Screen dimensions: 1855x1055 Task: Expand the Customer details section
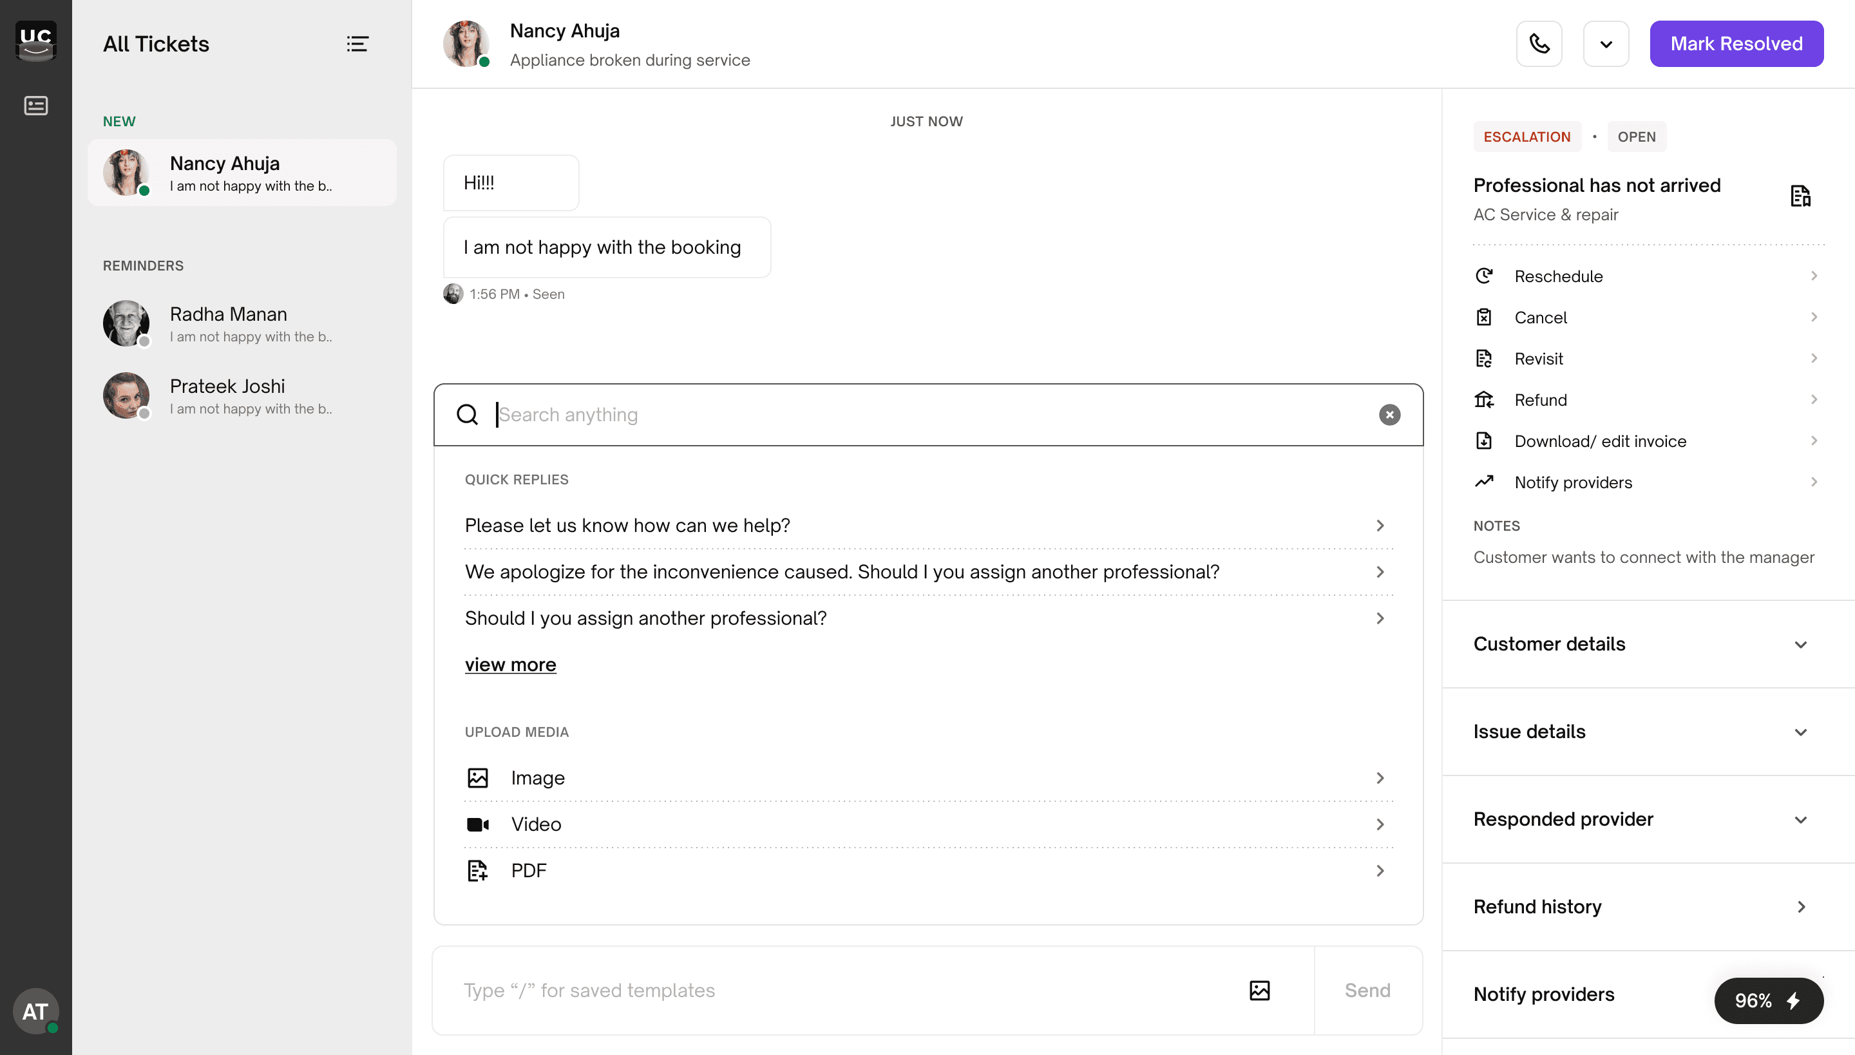point(1641,644)
